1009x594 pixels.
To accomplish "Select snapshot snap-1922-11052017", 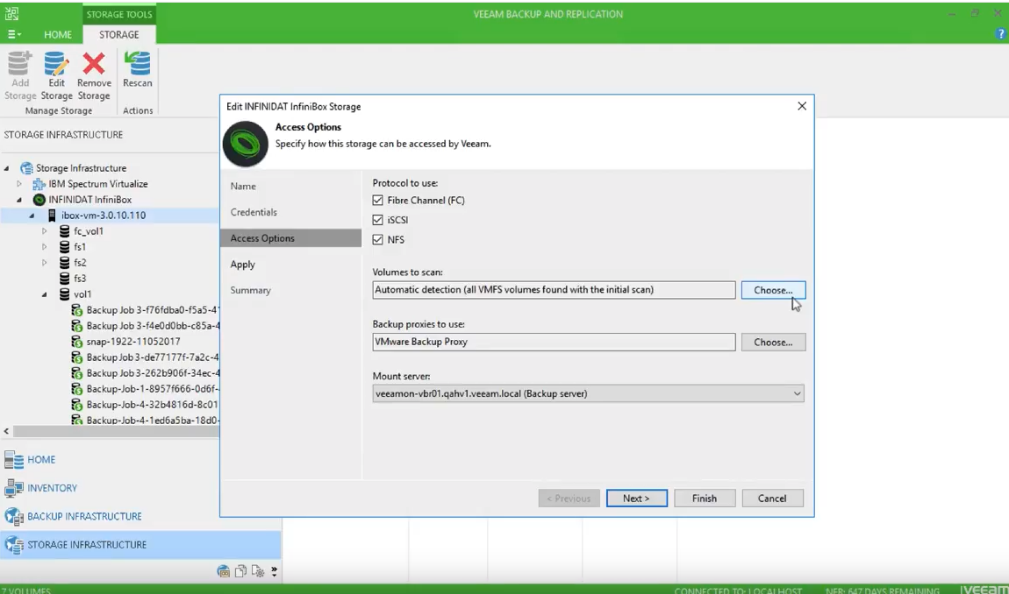I will [133, 342].
